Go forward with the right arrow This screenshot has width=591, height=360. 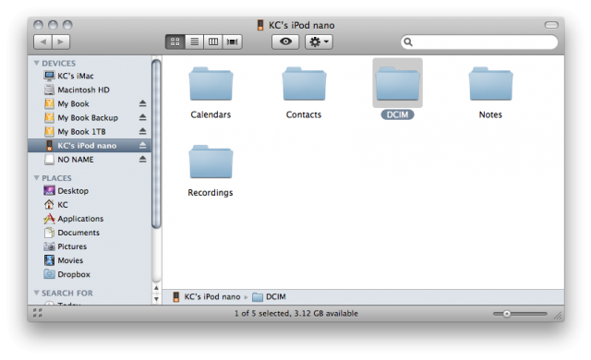pyautogui.click(x=61, y=42)
